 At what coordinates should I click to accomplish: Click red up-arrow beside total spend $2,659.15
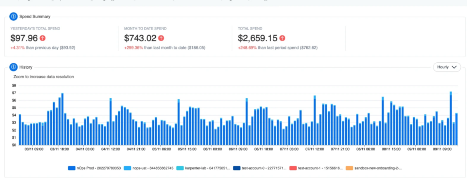pyautogui.click(x=282, y=38)
